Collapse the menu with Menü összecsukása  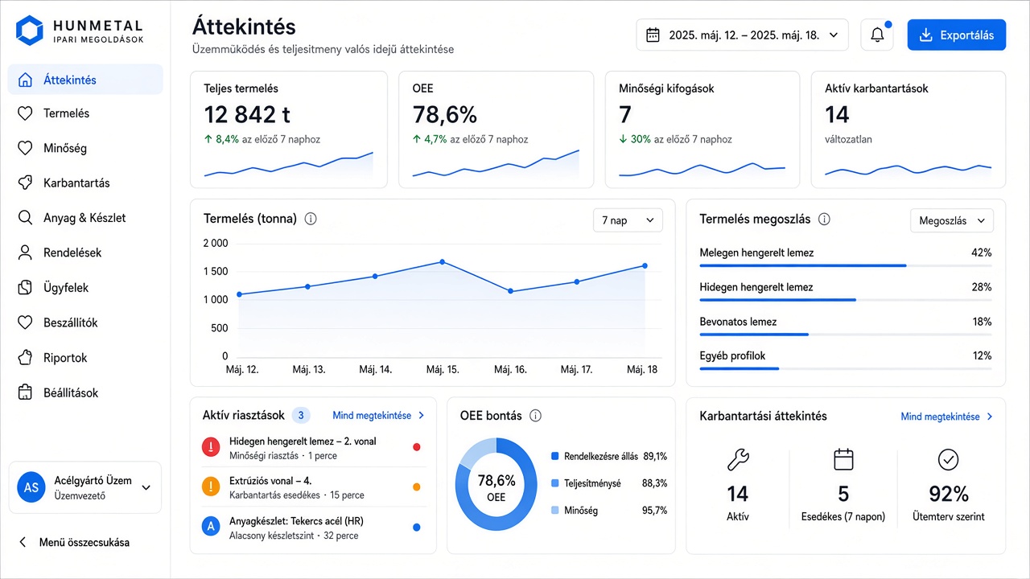click(x=75, y=542)
